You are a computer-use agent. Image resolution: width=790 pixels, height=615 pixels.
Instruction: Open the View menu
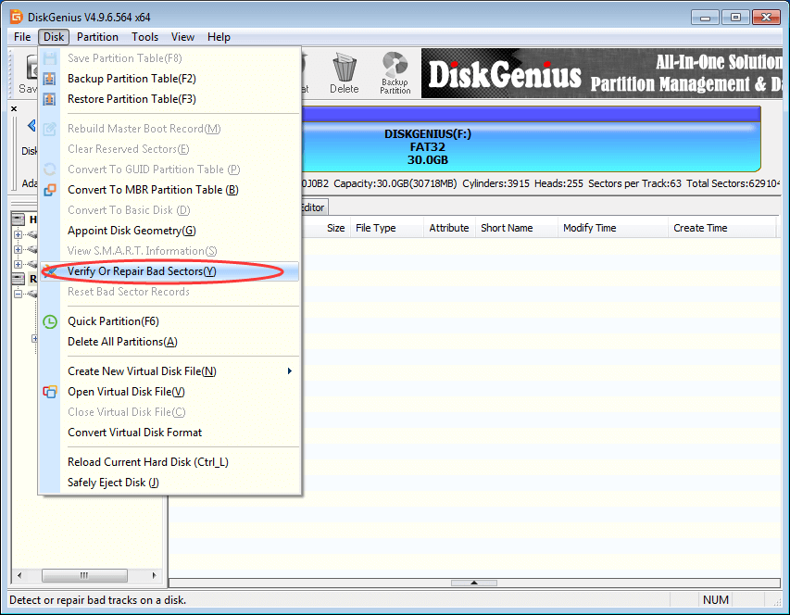coord(182,37)
